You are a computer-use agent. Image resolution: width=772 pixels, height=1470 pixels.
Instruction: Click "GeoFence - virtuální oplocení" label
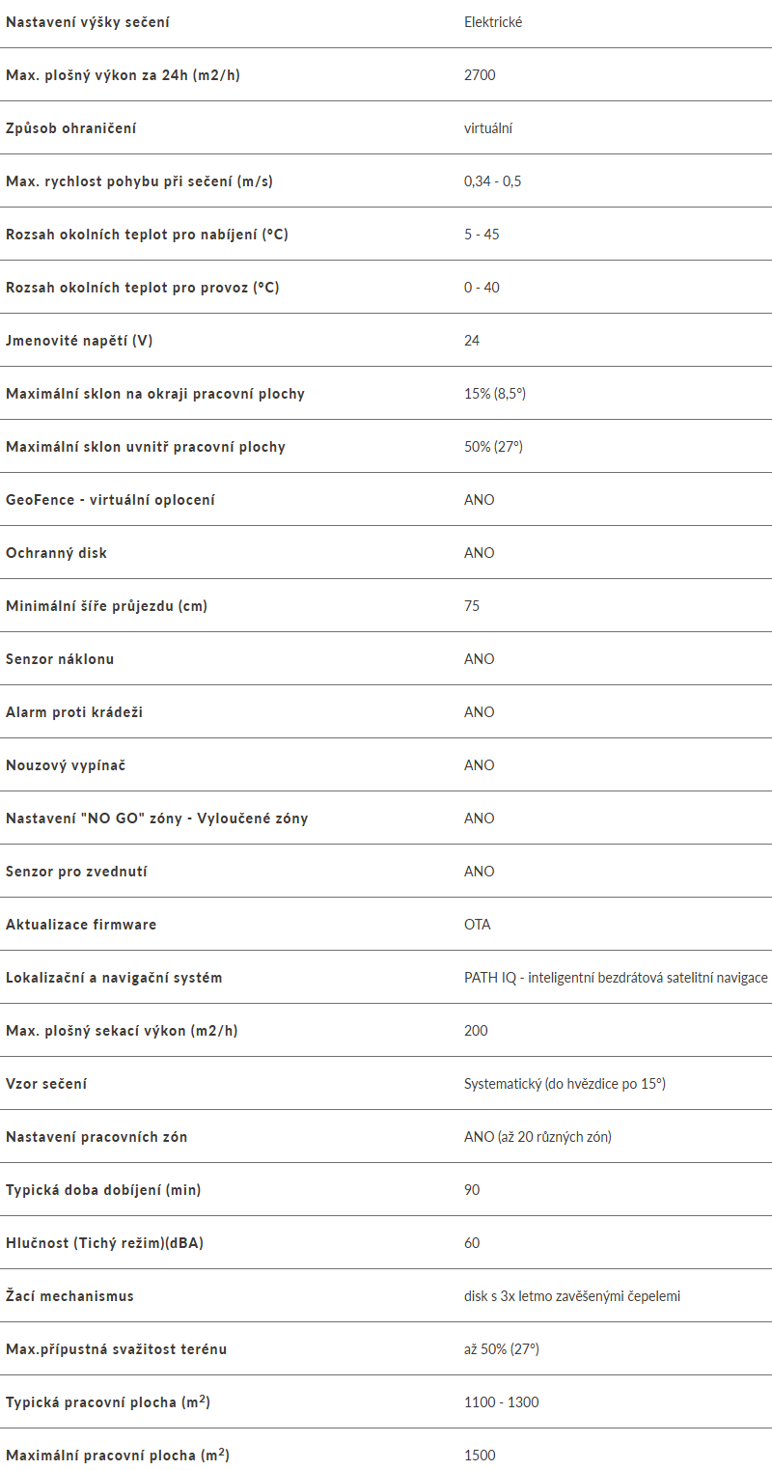click(110, 499)
